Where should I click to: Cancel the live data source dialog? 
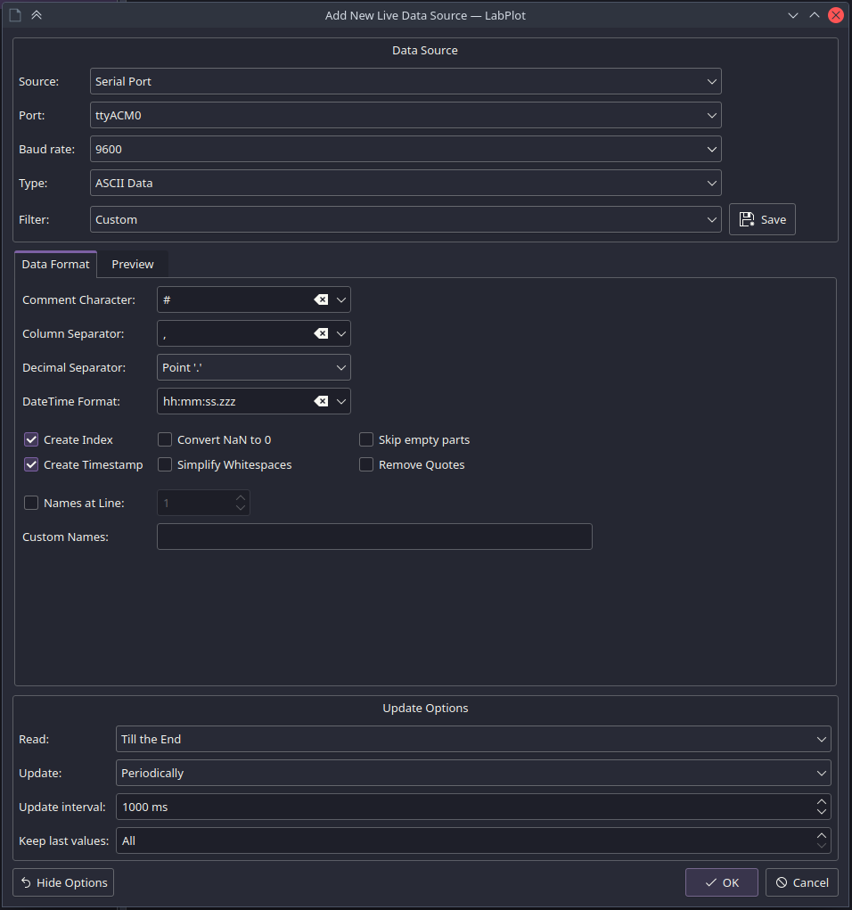(801, 882)
